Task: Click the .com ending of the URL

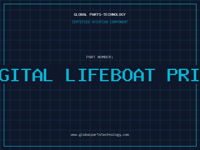Action: coord(125,135)
